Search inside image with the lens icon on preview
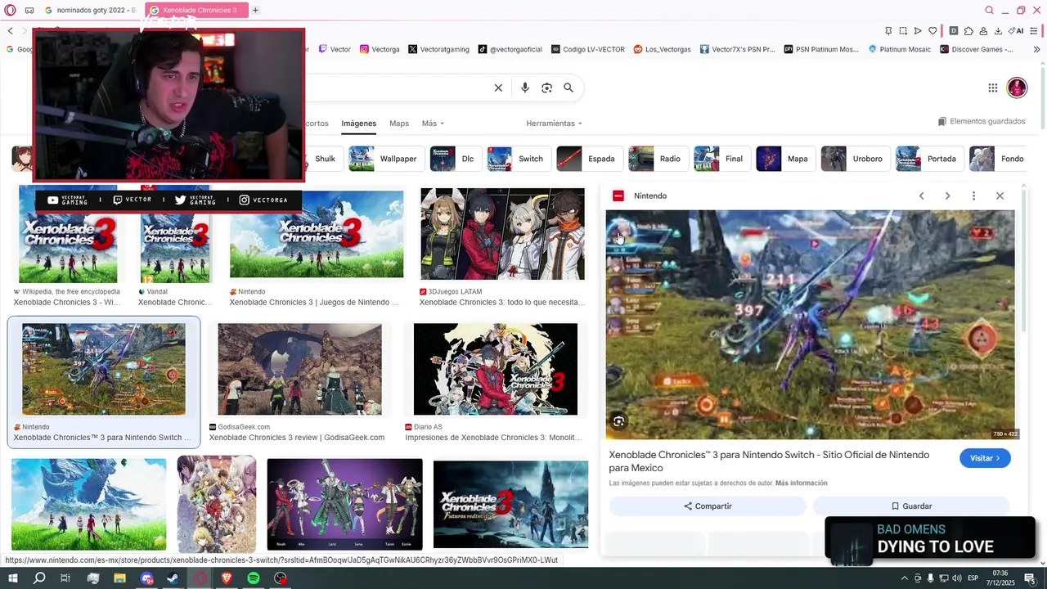 pyautogui.click(x=619, y=421)
